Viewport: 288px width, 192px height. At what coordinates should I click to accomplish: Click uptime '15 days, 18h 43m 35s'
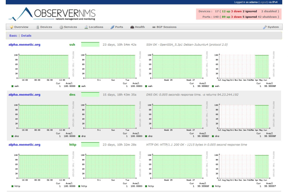pos(120,95)
